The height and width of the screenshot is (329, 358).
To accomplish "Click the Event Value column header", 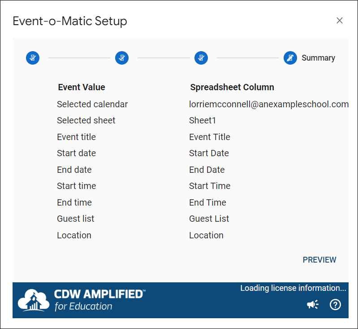I will coord(82,87).
